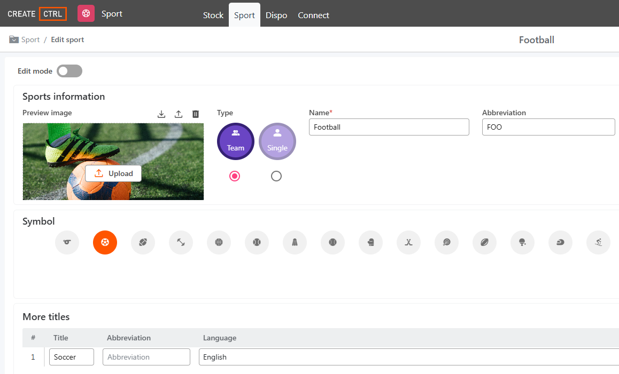This screenshot has height=374, width=619.
Task: Choose the ball symbol right of basketball
Action: click(x=257, y=242)
